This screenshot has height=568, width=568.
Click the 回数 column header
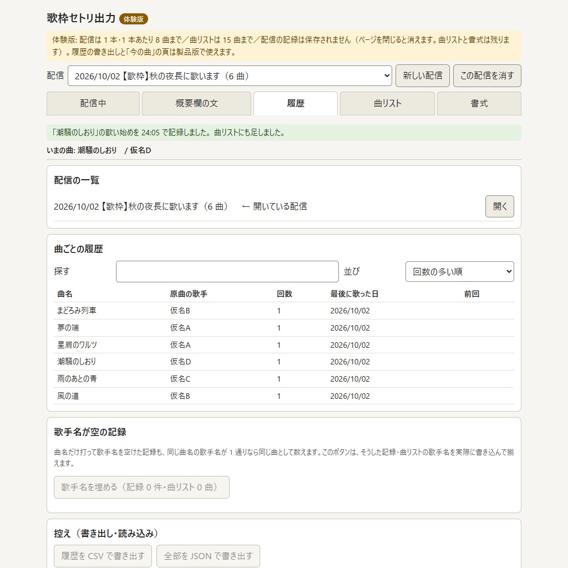point(285,294)
